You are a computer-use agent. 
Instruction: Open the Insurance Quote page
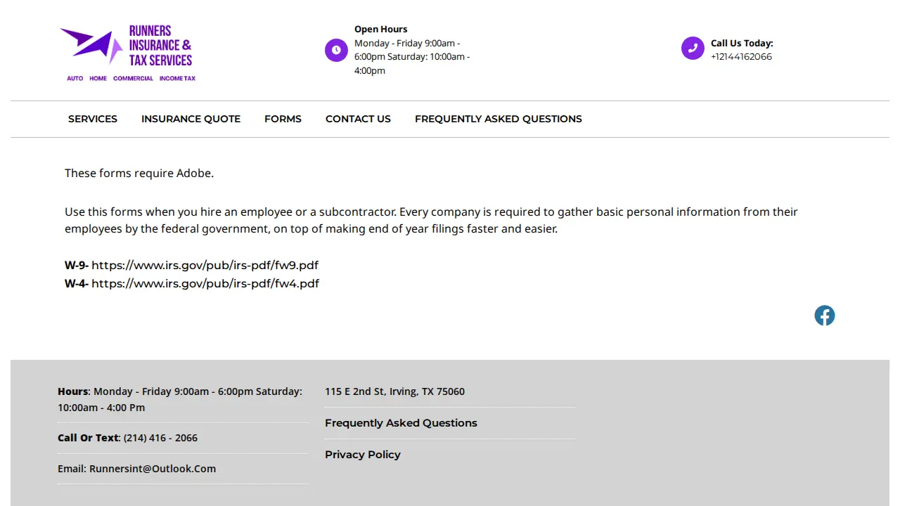191,119
